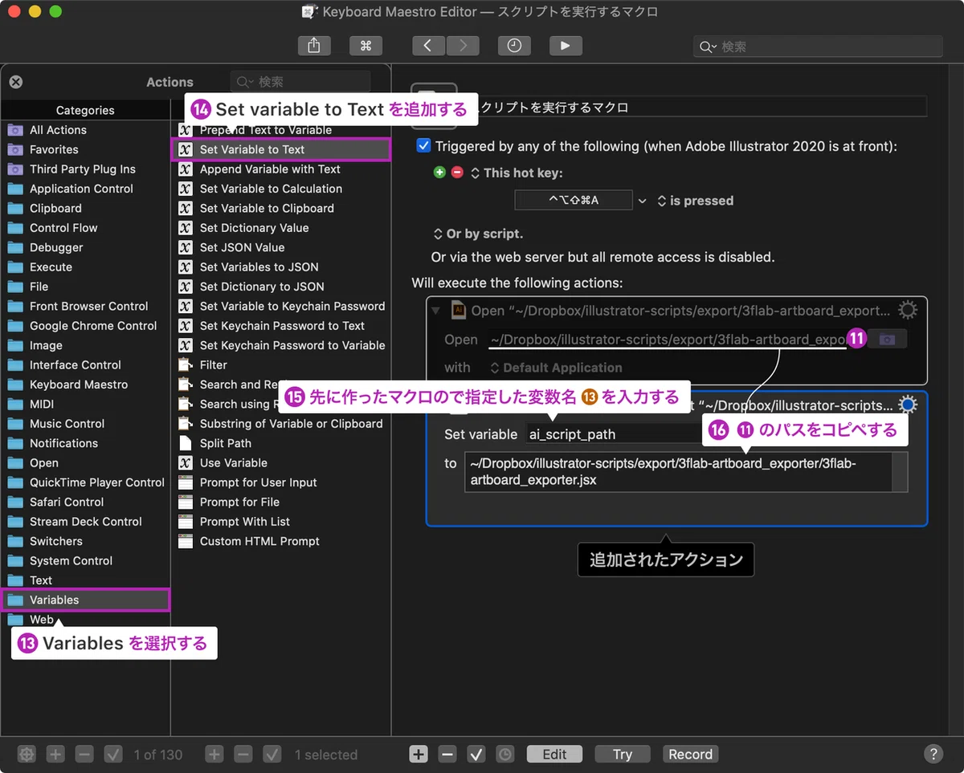Select the Keyboard Maestro category
964x773 pixels.
(85, 384)
